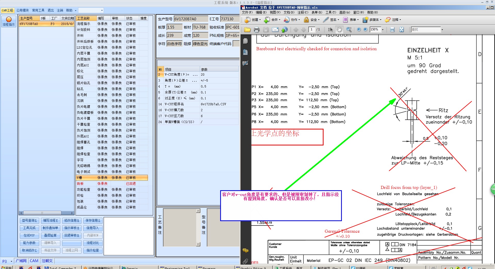This screenshot has height=269, width=495.
Task: Click the next page down-arrow icon
Action: 304,30
